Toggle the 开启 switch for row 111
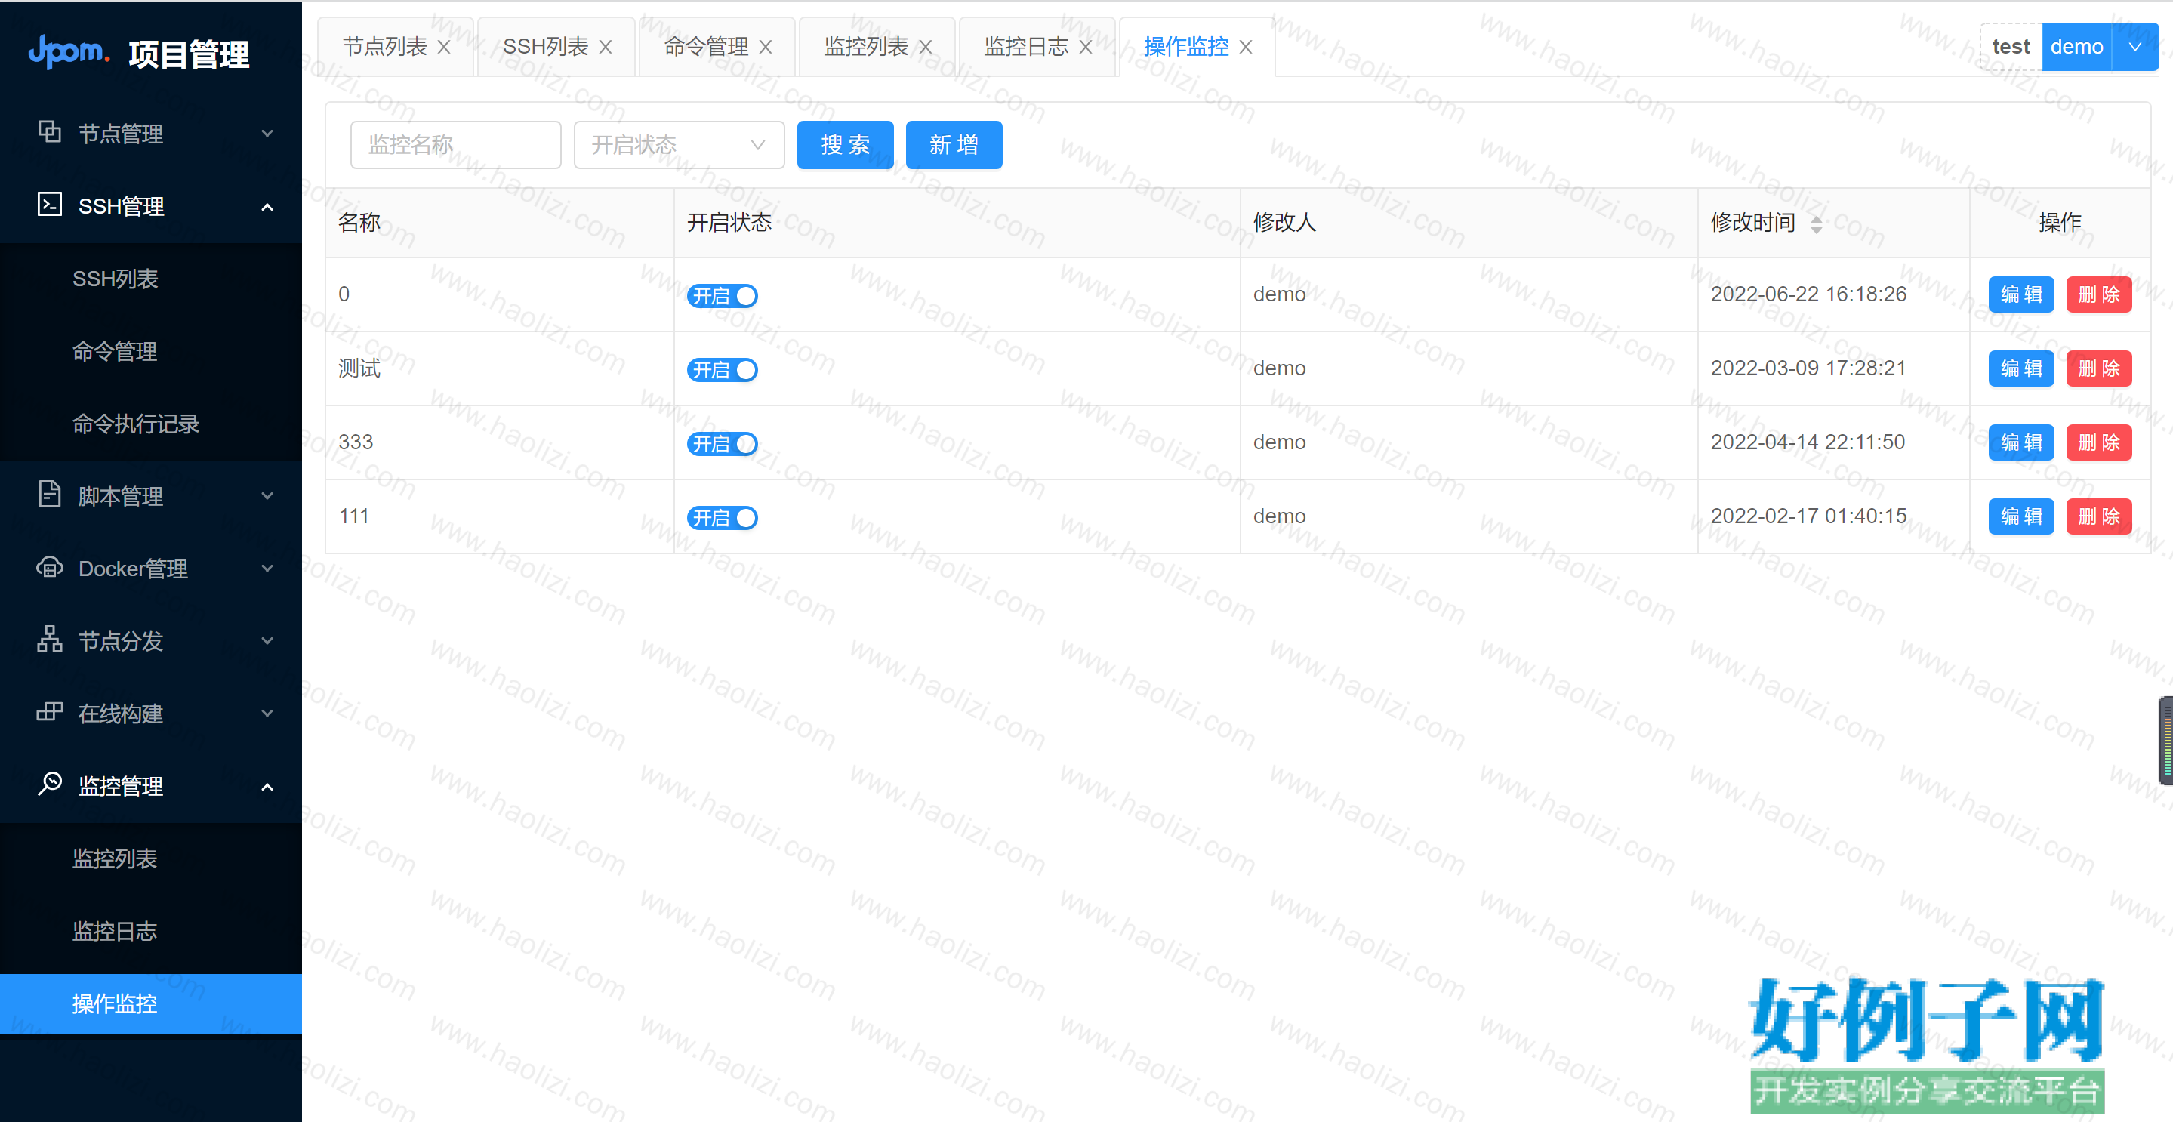The height and width of the screenshot is (1122, 2173). click(x=722, y=518)
